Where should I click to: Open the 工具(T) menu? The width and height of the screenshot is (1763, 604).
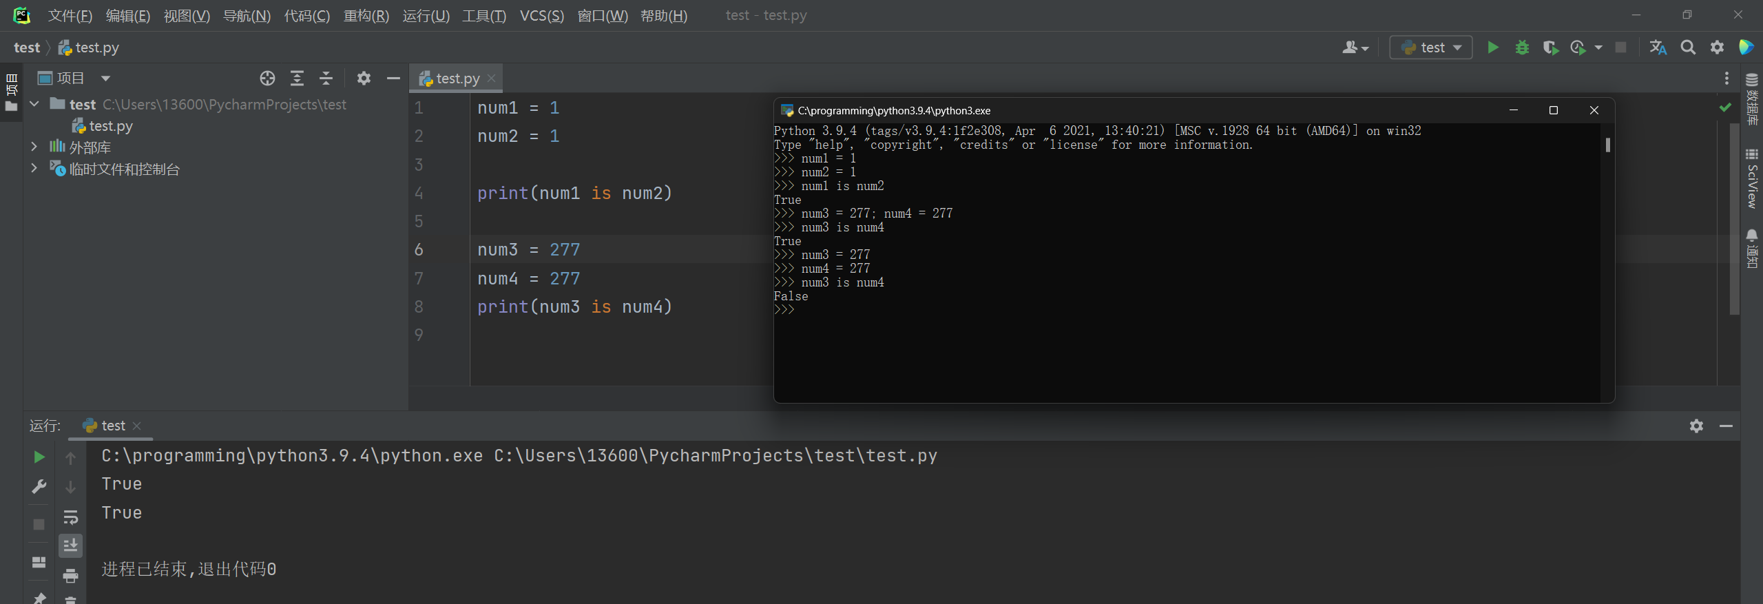click(484, 15)
